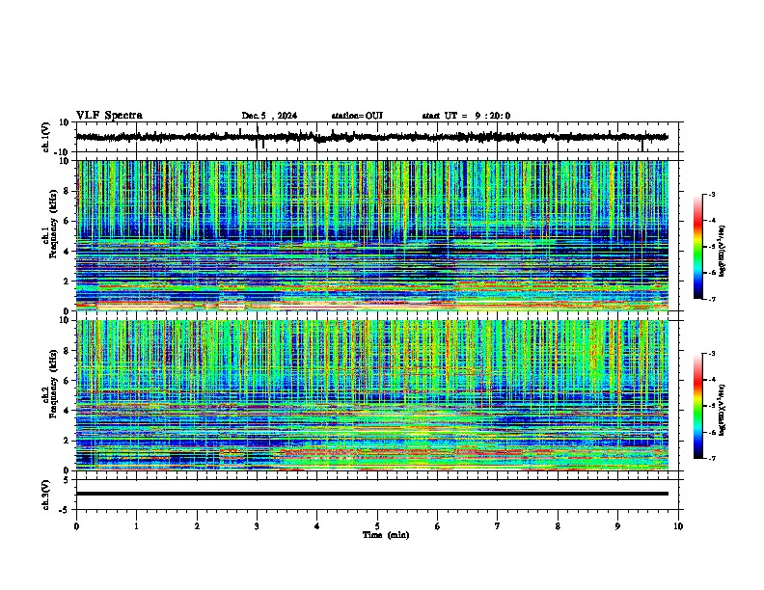The height and width of the screenshot is (590, 764).
Task: Click the ch.2 "Frequency (kHz)" axis label
Action: 54,384
